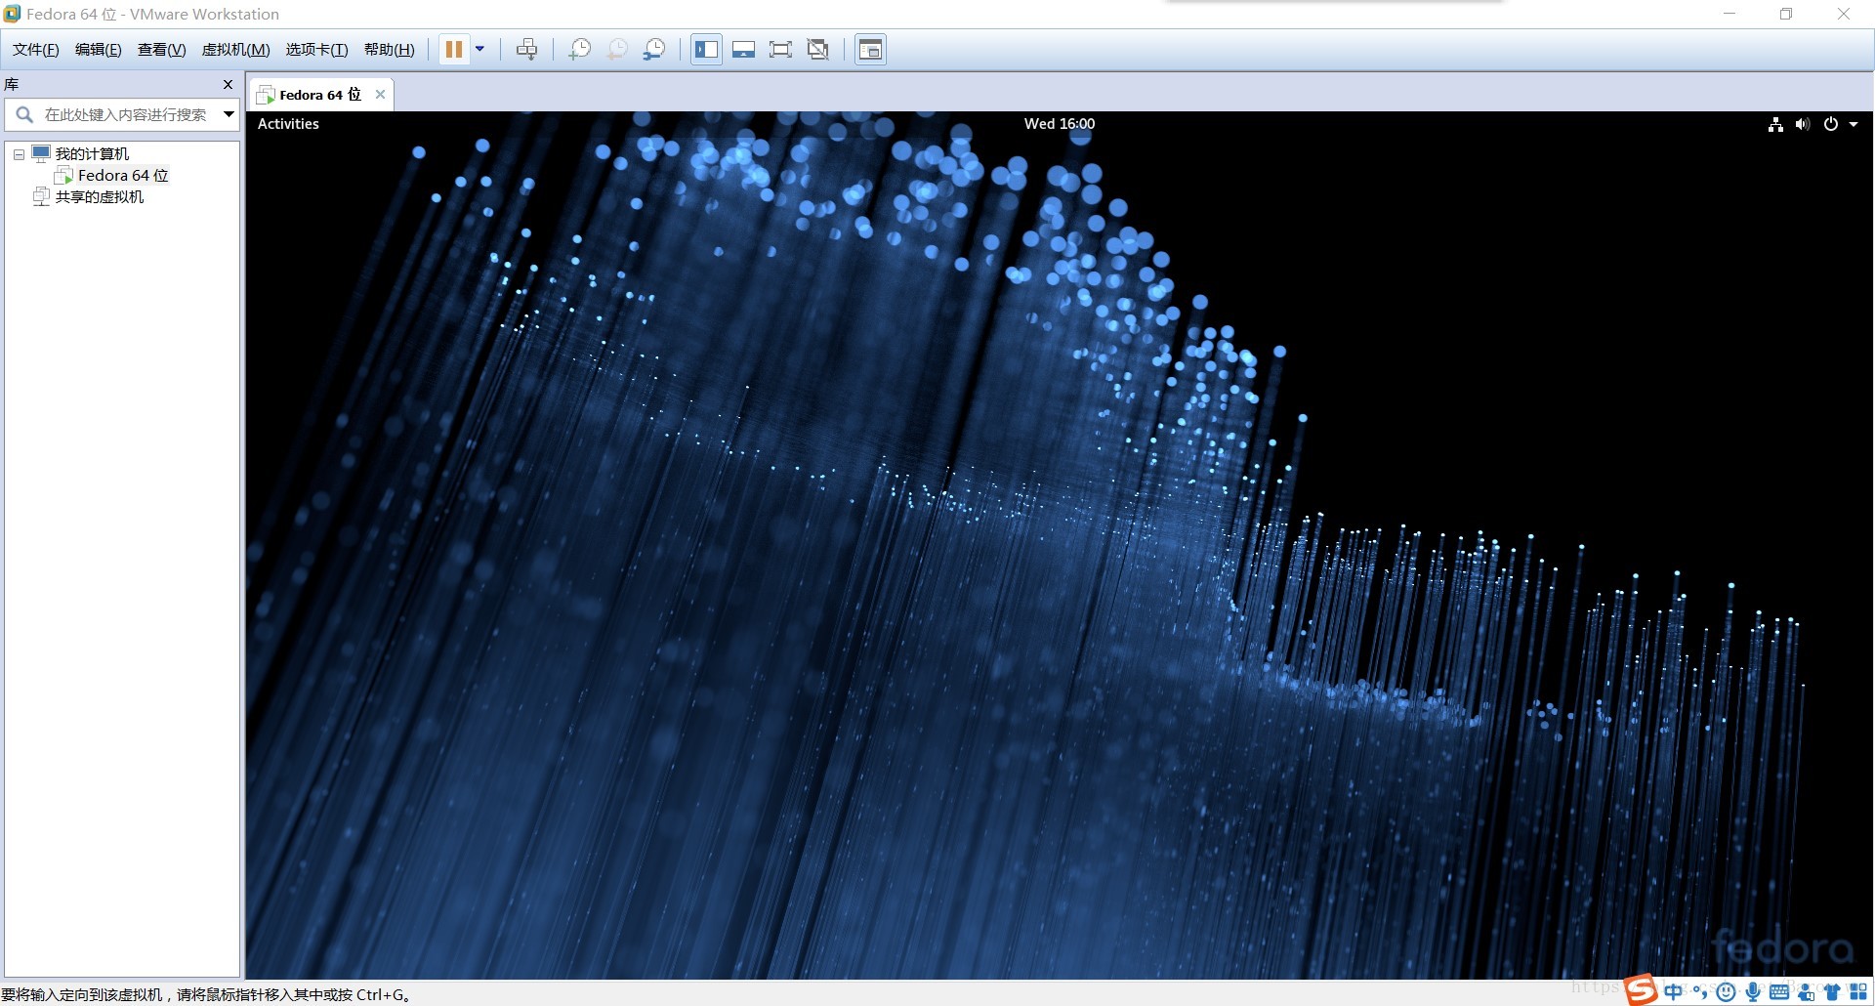Image resolution: width=1875 pixels, height=1006 pixels.
Task: Open the snapshot manager
Action: (654, 49)
